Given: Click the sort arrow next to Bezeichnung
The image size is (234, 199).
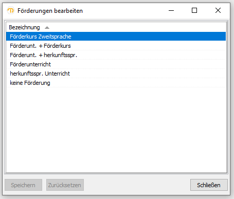Looking at the screenshot, I should pos(47,28).
